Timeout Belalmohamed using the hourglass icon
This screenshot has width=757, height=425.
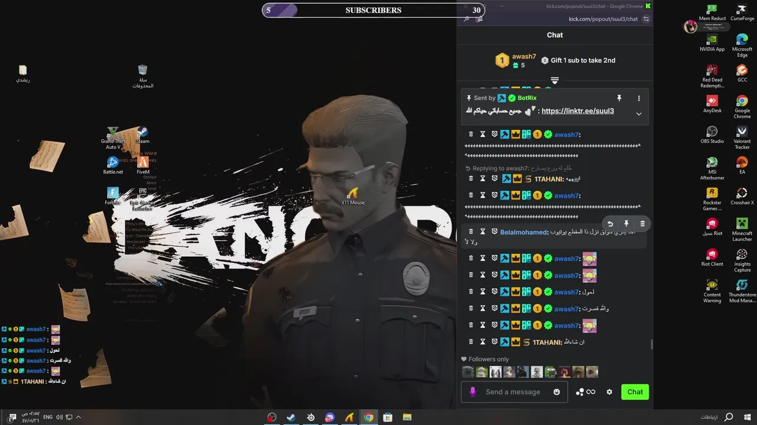483,231
